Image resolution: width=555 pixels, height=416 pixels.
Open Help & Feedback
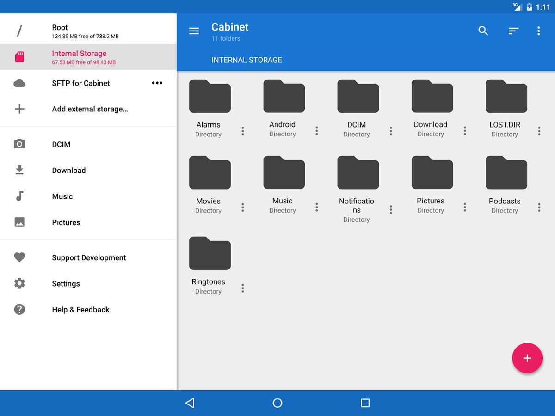pos(80,310)
